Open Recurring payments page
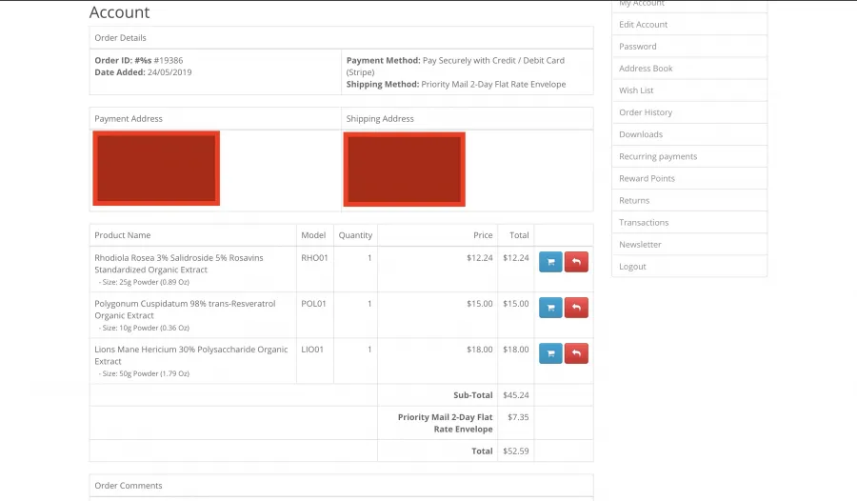Image resolution: width=857 pixels, height=501 pixels. coord(657,156)
